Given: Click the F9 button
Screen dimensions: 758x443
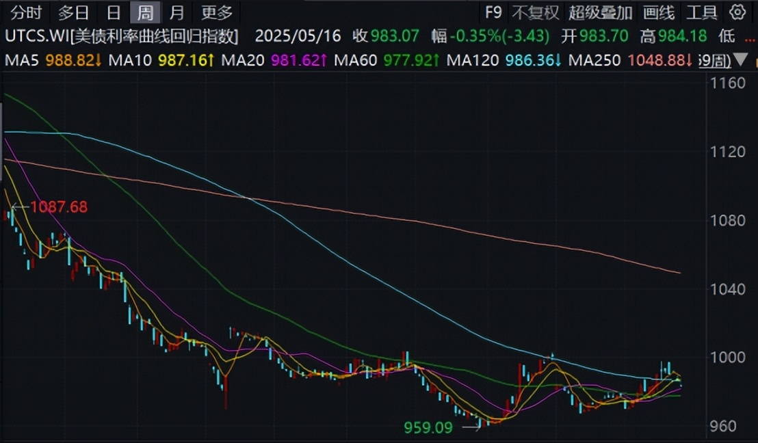Looking at the screenshot, I should (x=493, y=12).
